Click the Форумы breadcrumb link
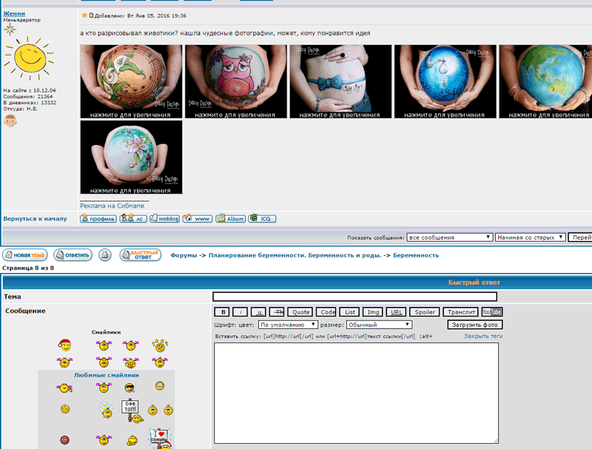The image size is (592, 449). point(184,255)
